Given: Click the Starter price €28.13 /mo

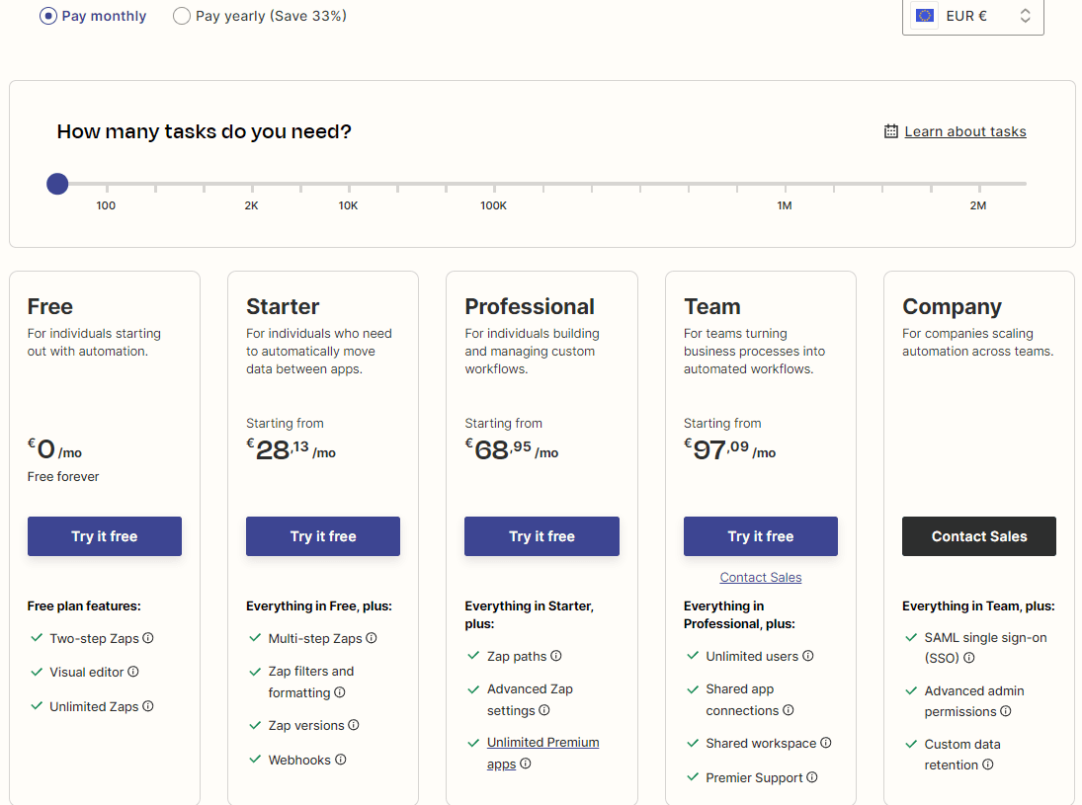Looking at the screenshot, I should point(291,449).
